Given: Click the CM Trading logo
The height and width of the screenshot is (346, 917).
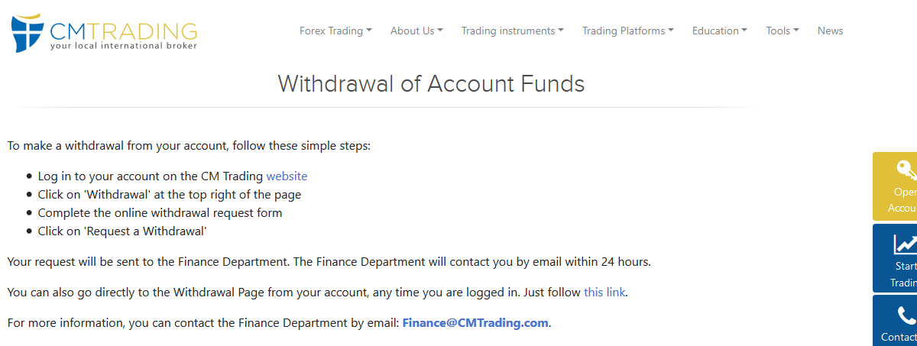Looking at the screenshot, I should 104,33.
